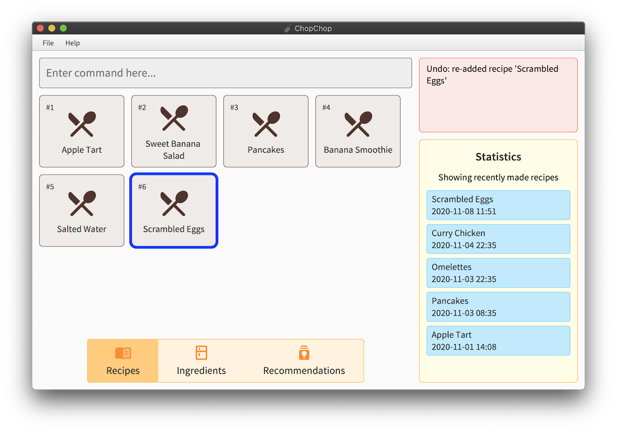Screen dimensions: 617x432
Task: Click Omelettes entry in Statistics list
Action: 498,273
